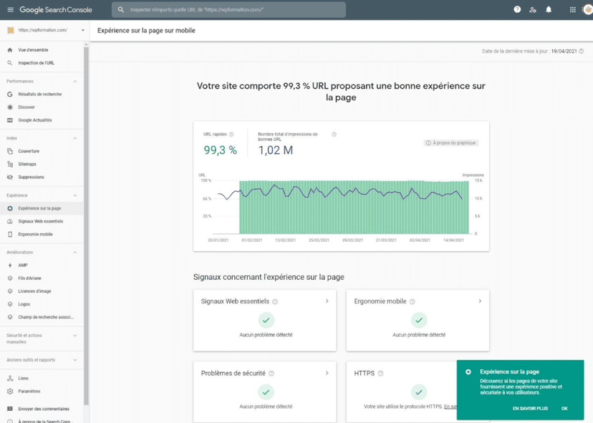Open the AMP improvements report

click(x=21, y=265)
